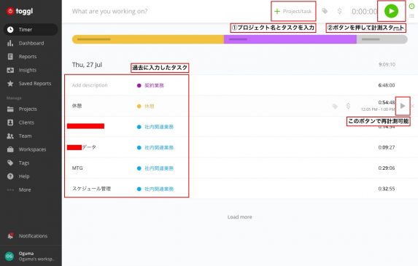418x266 pixels.
Task: Open Workspaces page
Action: point(32,149)
